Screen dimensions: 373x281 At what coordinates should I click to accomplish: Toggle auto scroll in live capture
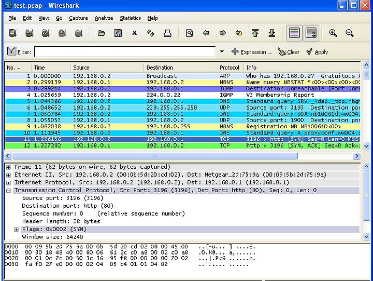[x=311, y=33]
